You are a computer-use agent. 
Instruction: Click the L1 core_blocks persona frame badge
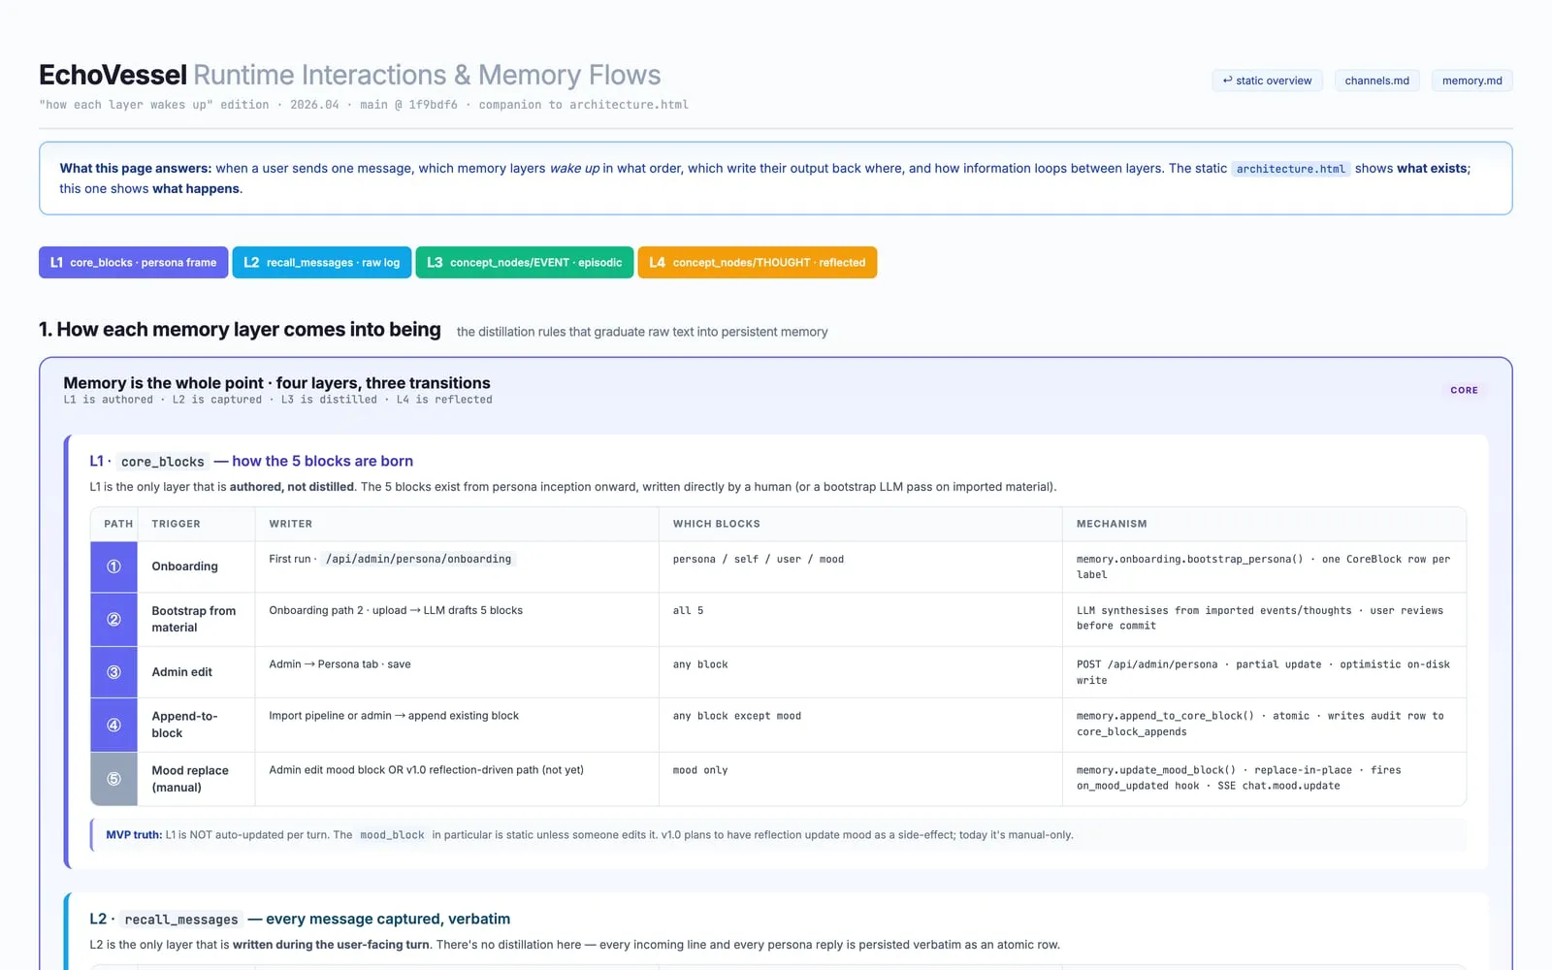tap(133, 262)
